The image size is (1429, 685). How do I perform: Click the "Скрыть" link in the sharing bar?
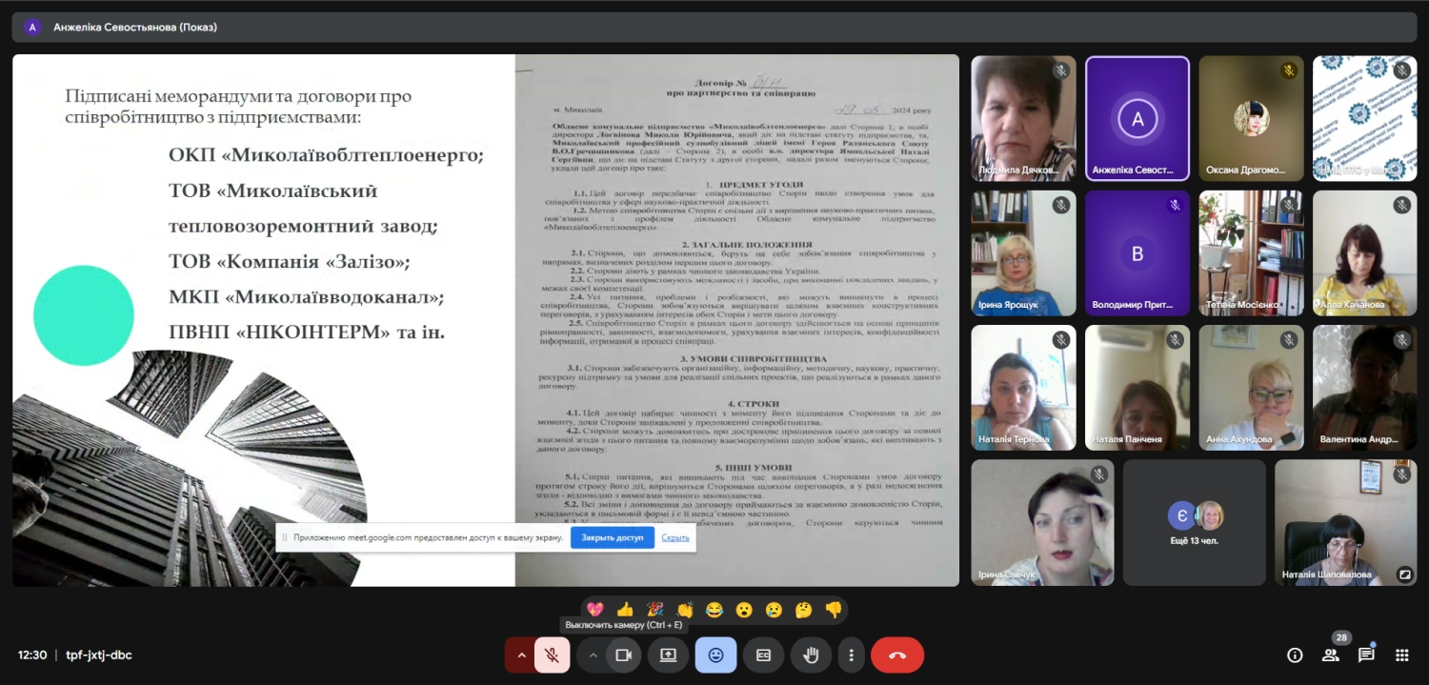675,537
